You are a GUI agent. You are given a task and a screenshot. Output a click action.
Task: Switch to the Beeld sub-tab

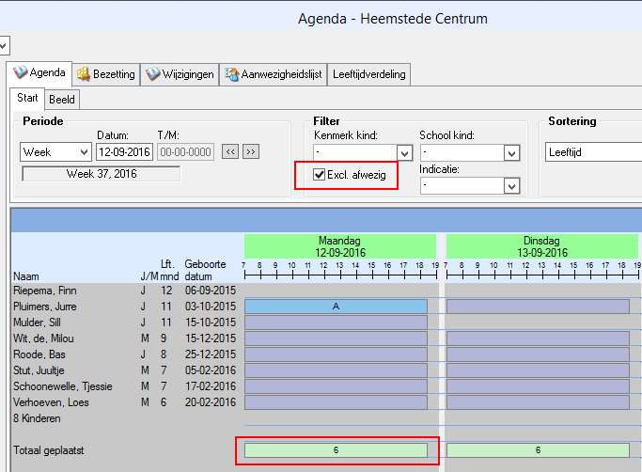tap(62, 99)
